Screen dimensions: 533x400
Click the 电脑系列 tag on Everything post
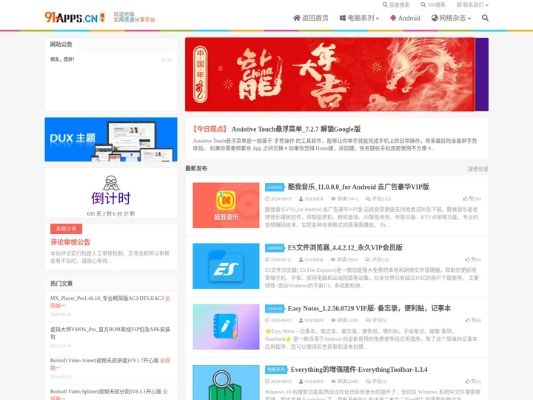pos(276,370)
